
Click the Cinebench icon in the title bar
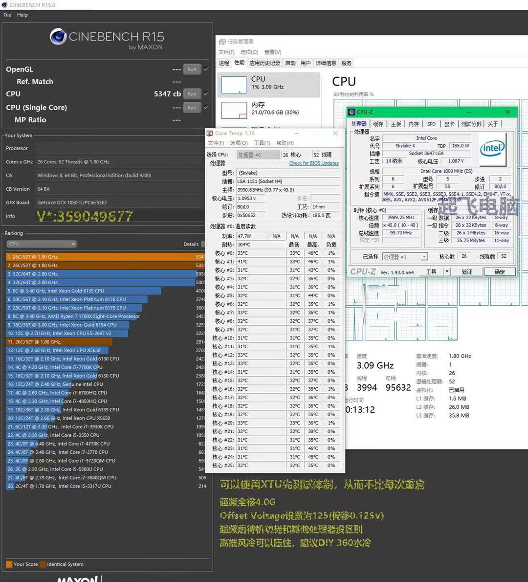point(4,5)
